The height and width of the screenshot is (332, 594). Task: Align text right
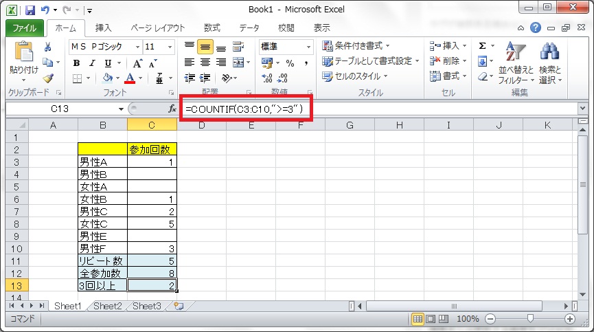pyautogui.click(x=221, y=62)
